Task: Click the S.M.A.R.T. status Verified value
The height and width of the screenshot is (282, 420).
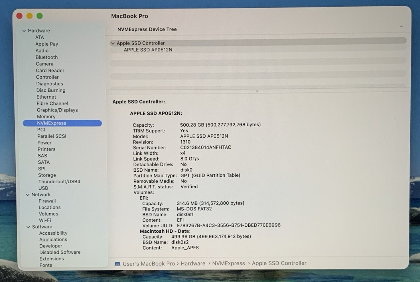Action: (x=189, y=186)
